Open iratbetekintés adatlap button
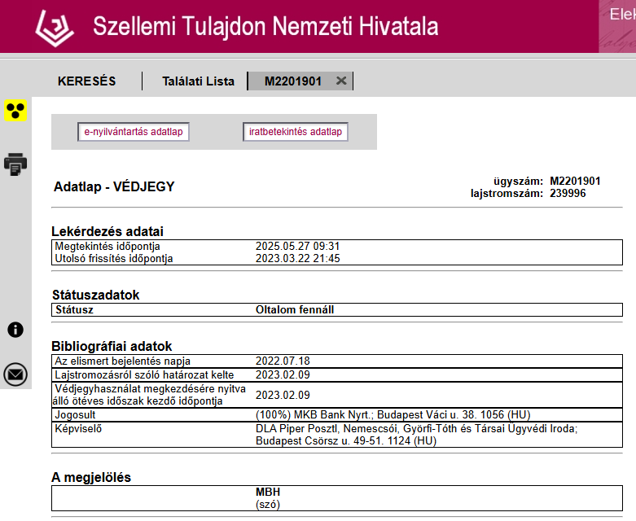This screenshot has width=636, height=521. tap(296, 132)
